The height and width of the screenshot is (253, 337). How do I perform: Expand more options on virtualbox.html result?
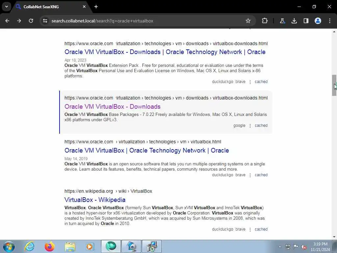pos(250,175)
